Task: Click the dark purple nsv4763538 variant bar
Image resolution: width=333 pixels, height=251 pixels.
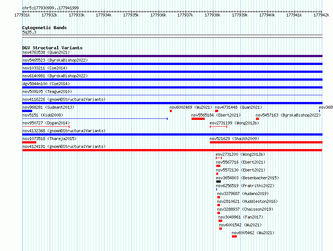Action: pos(172,56)
